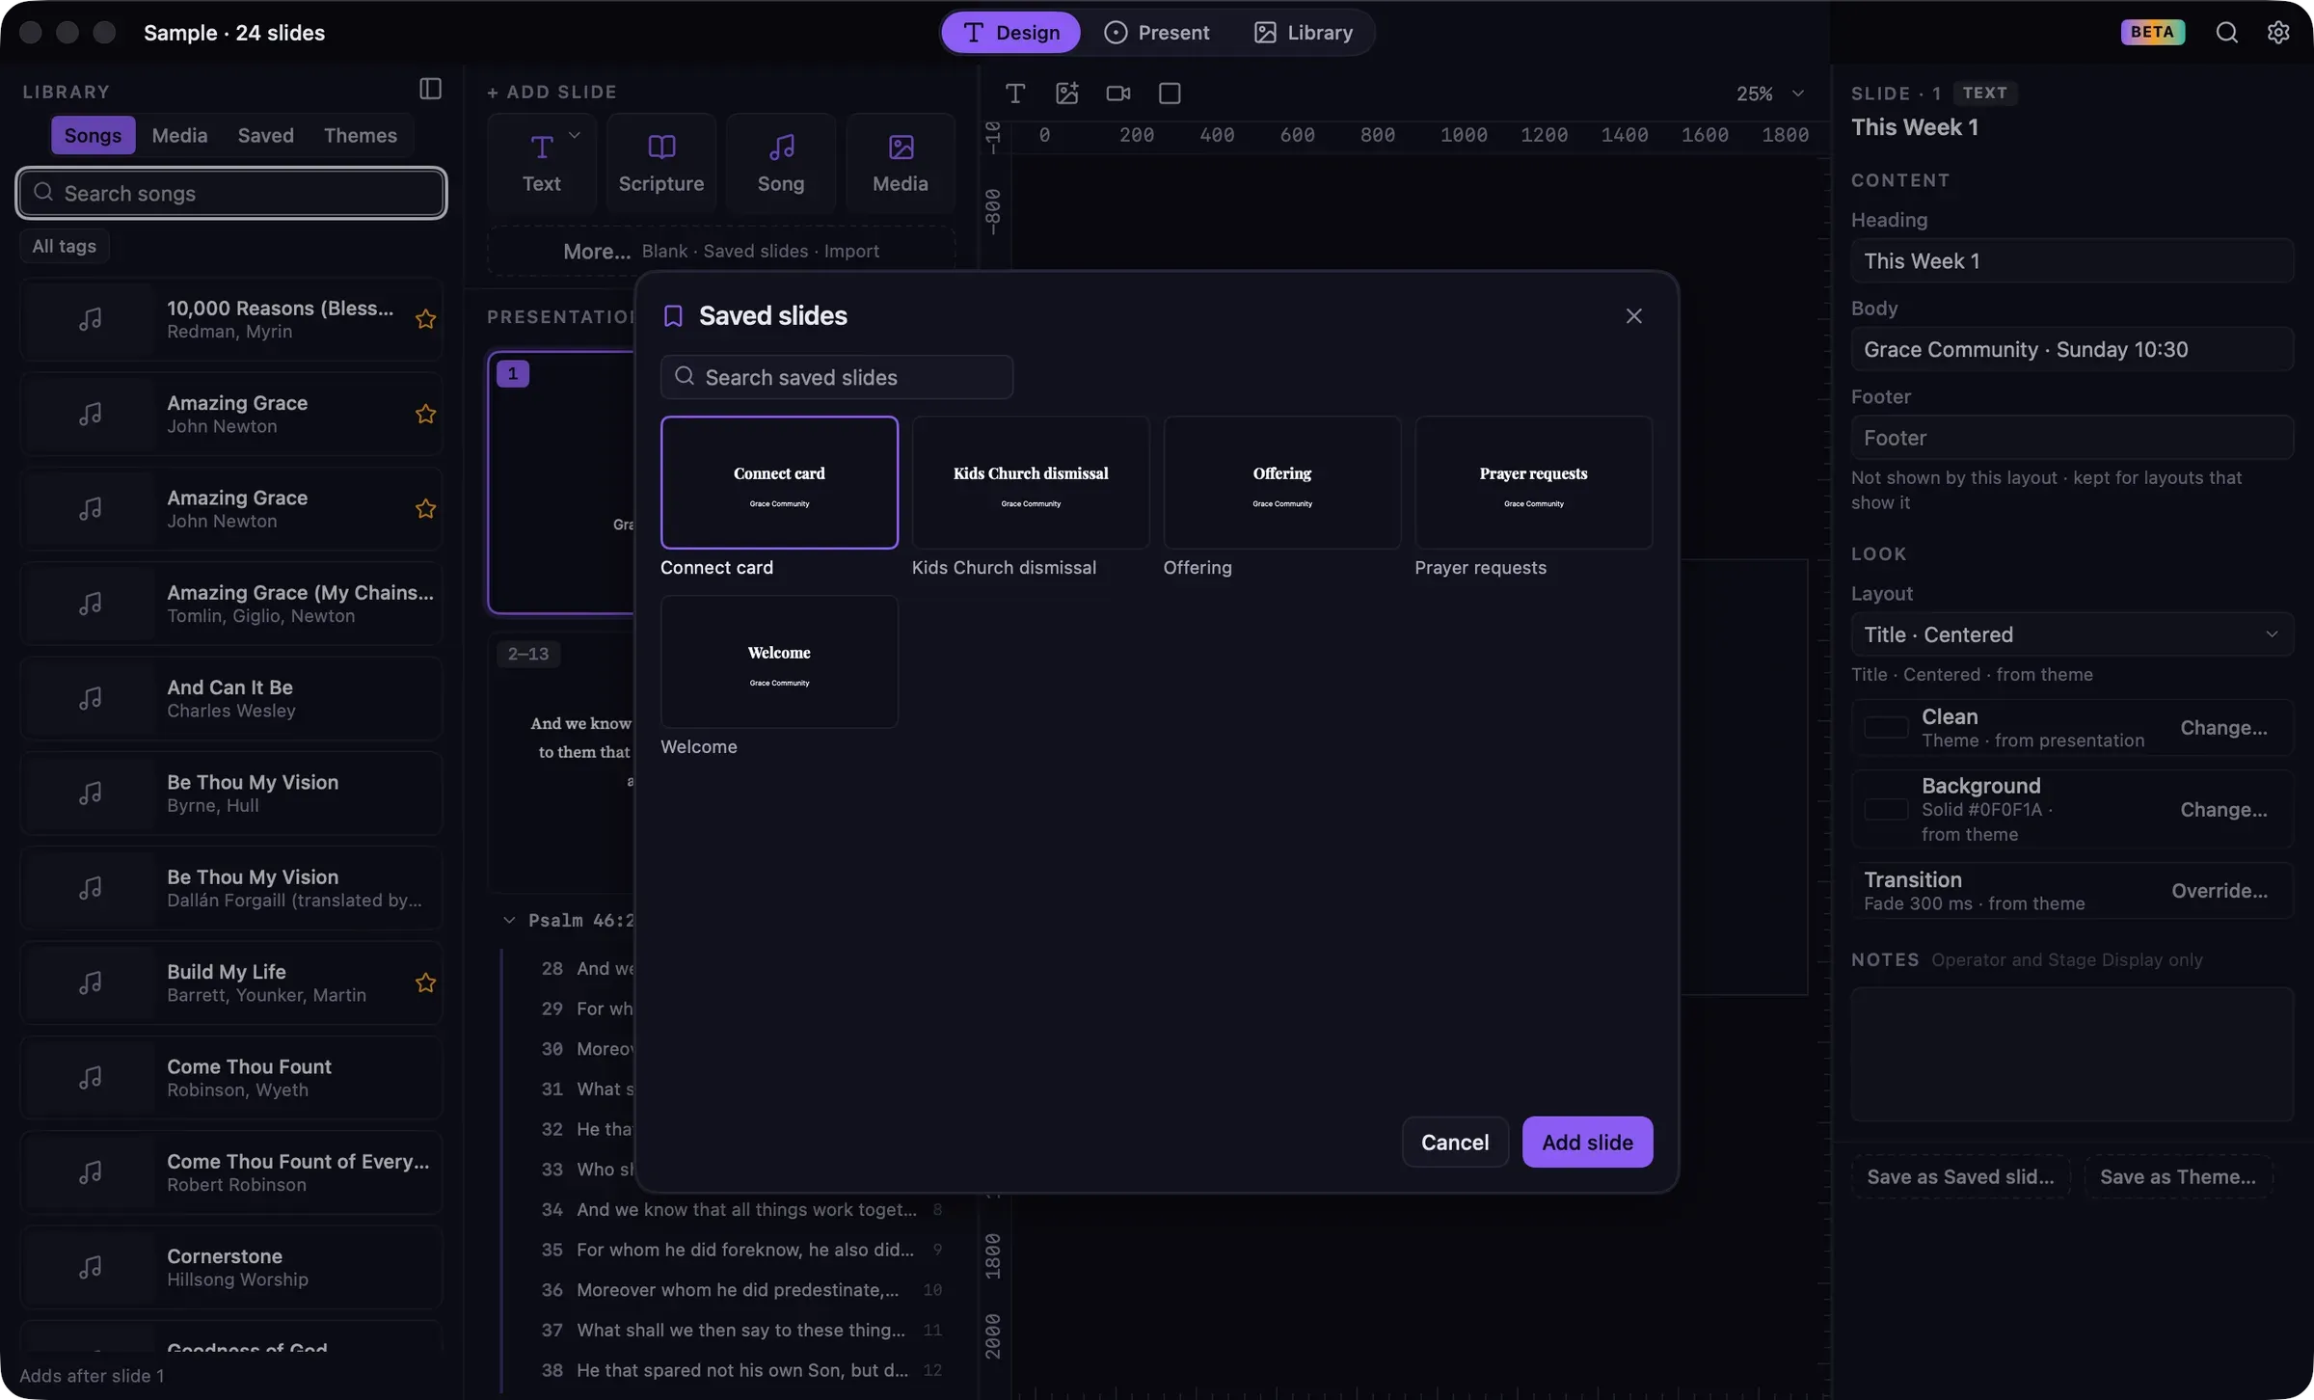Add a Text slide

[541, 163]
